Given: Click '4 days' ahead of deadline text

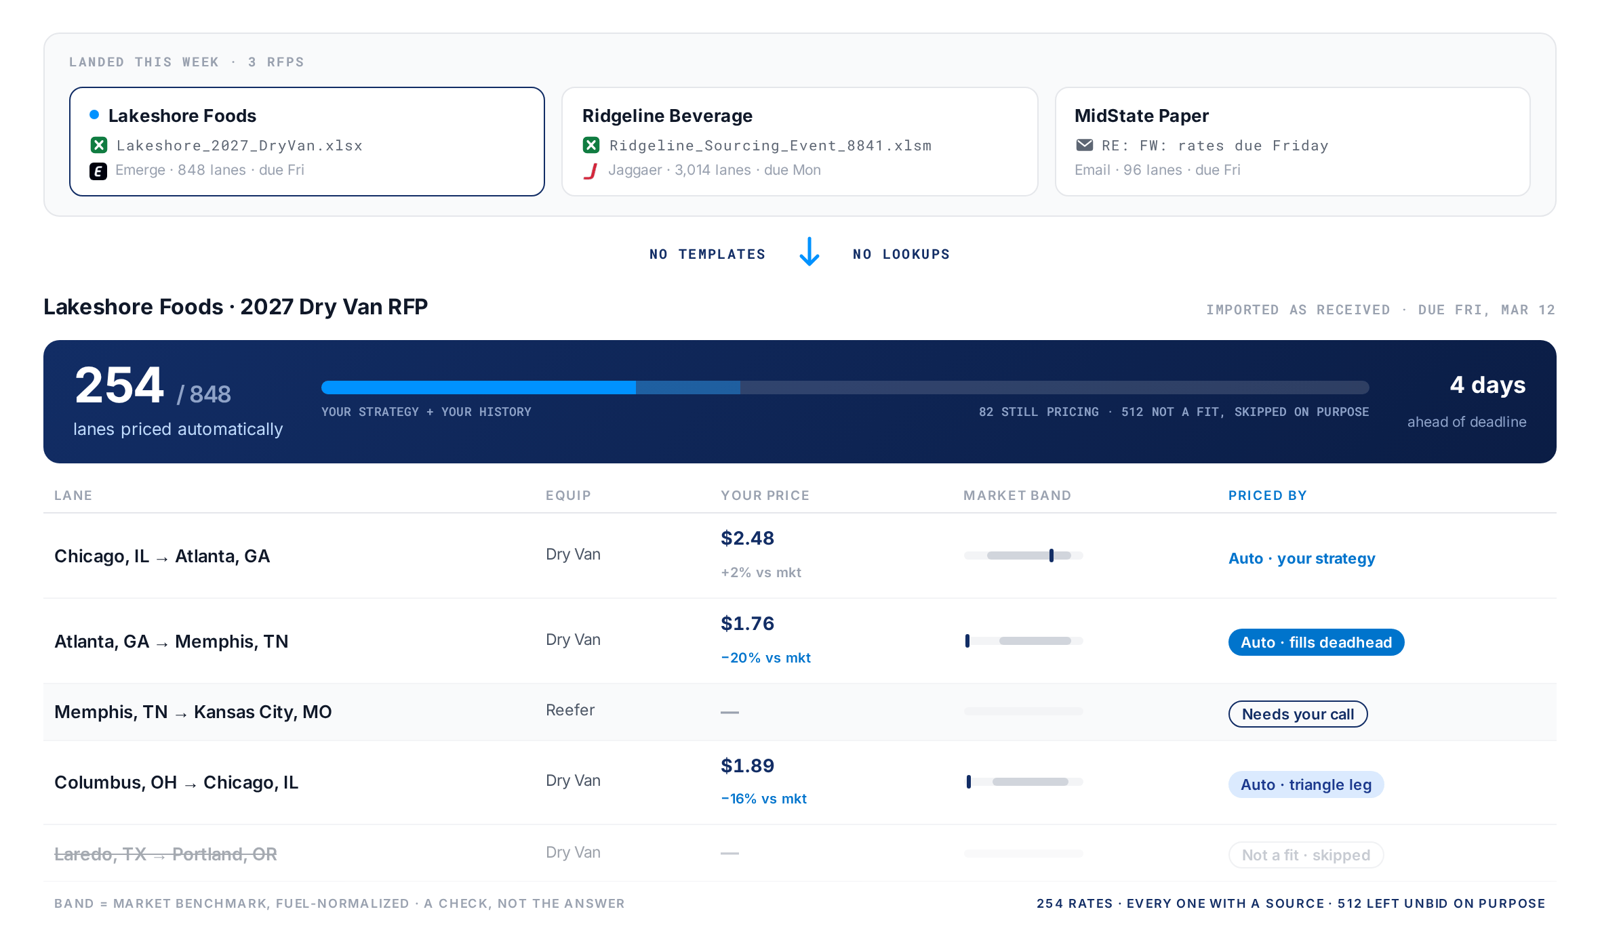Looking at the screenshot, I should [x=1487, y=385].
